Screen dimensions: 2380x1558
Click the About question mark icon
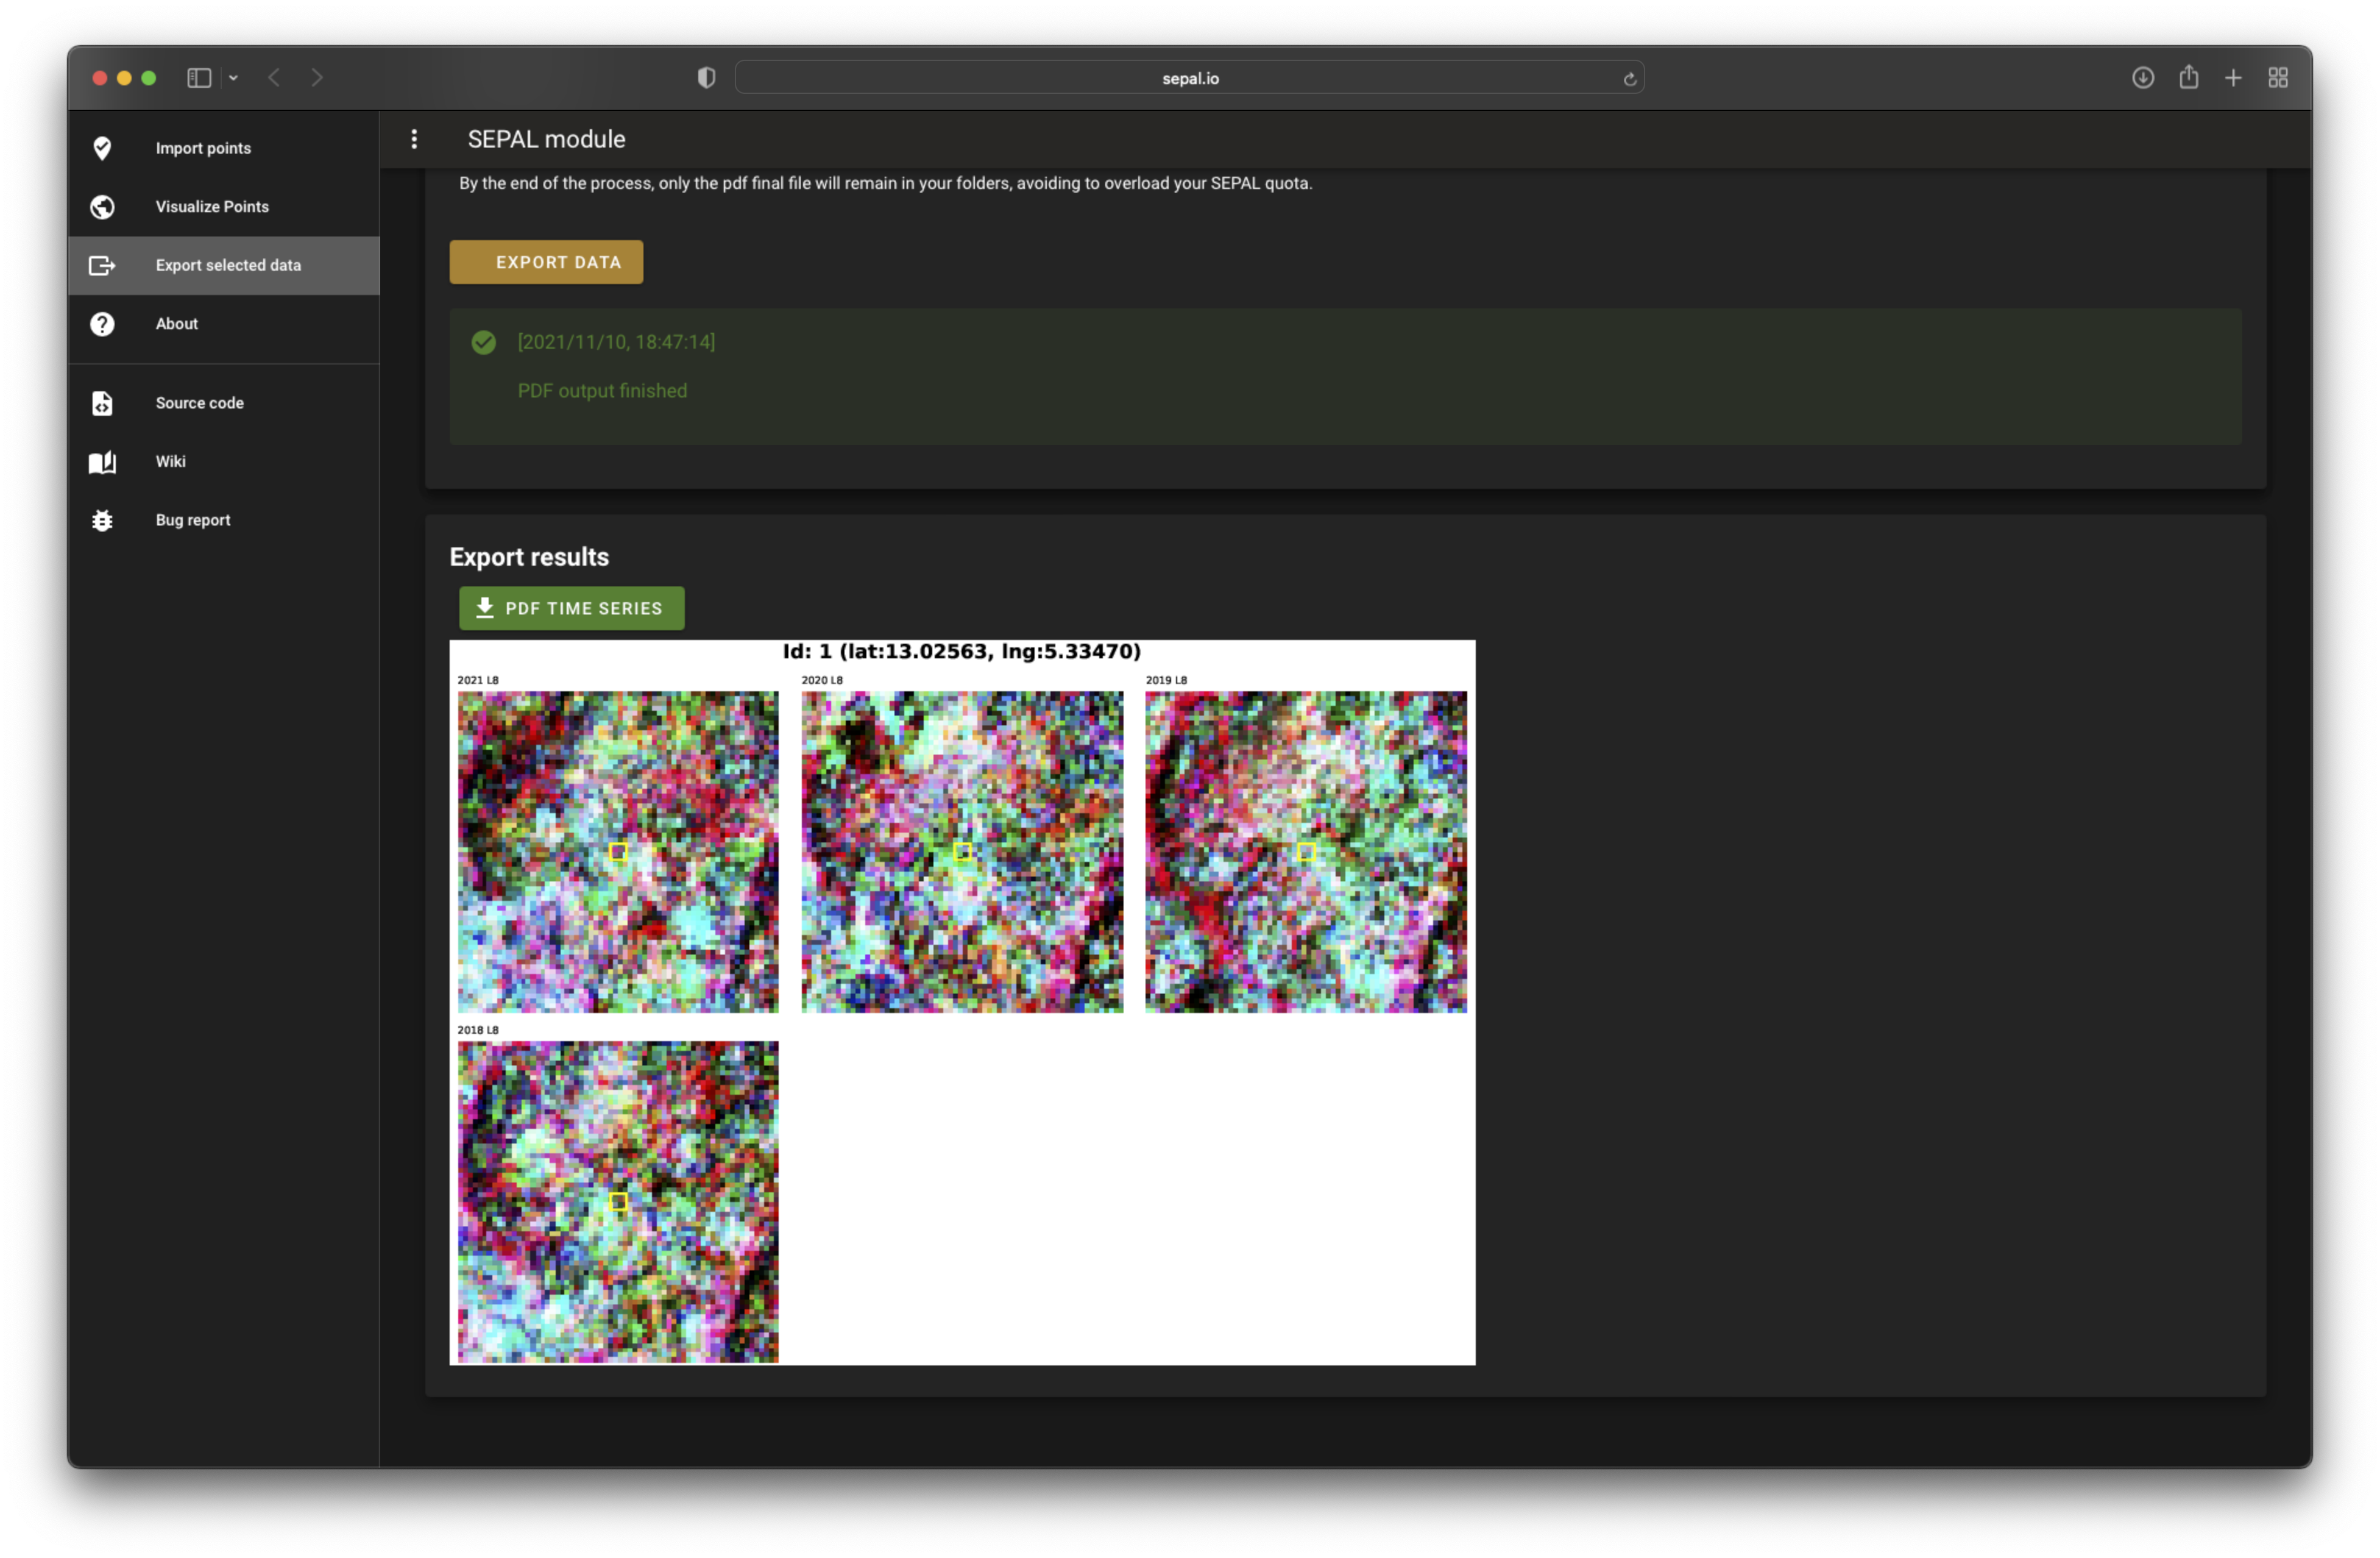click(x=102, y=324)
